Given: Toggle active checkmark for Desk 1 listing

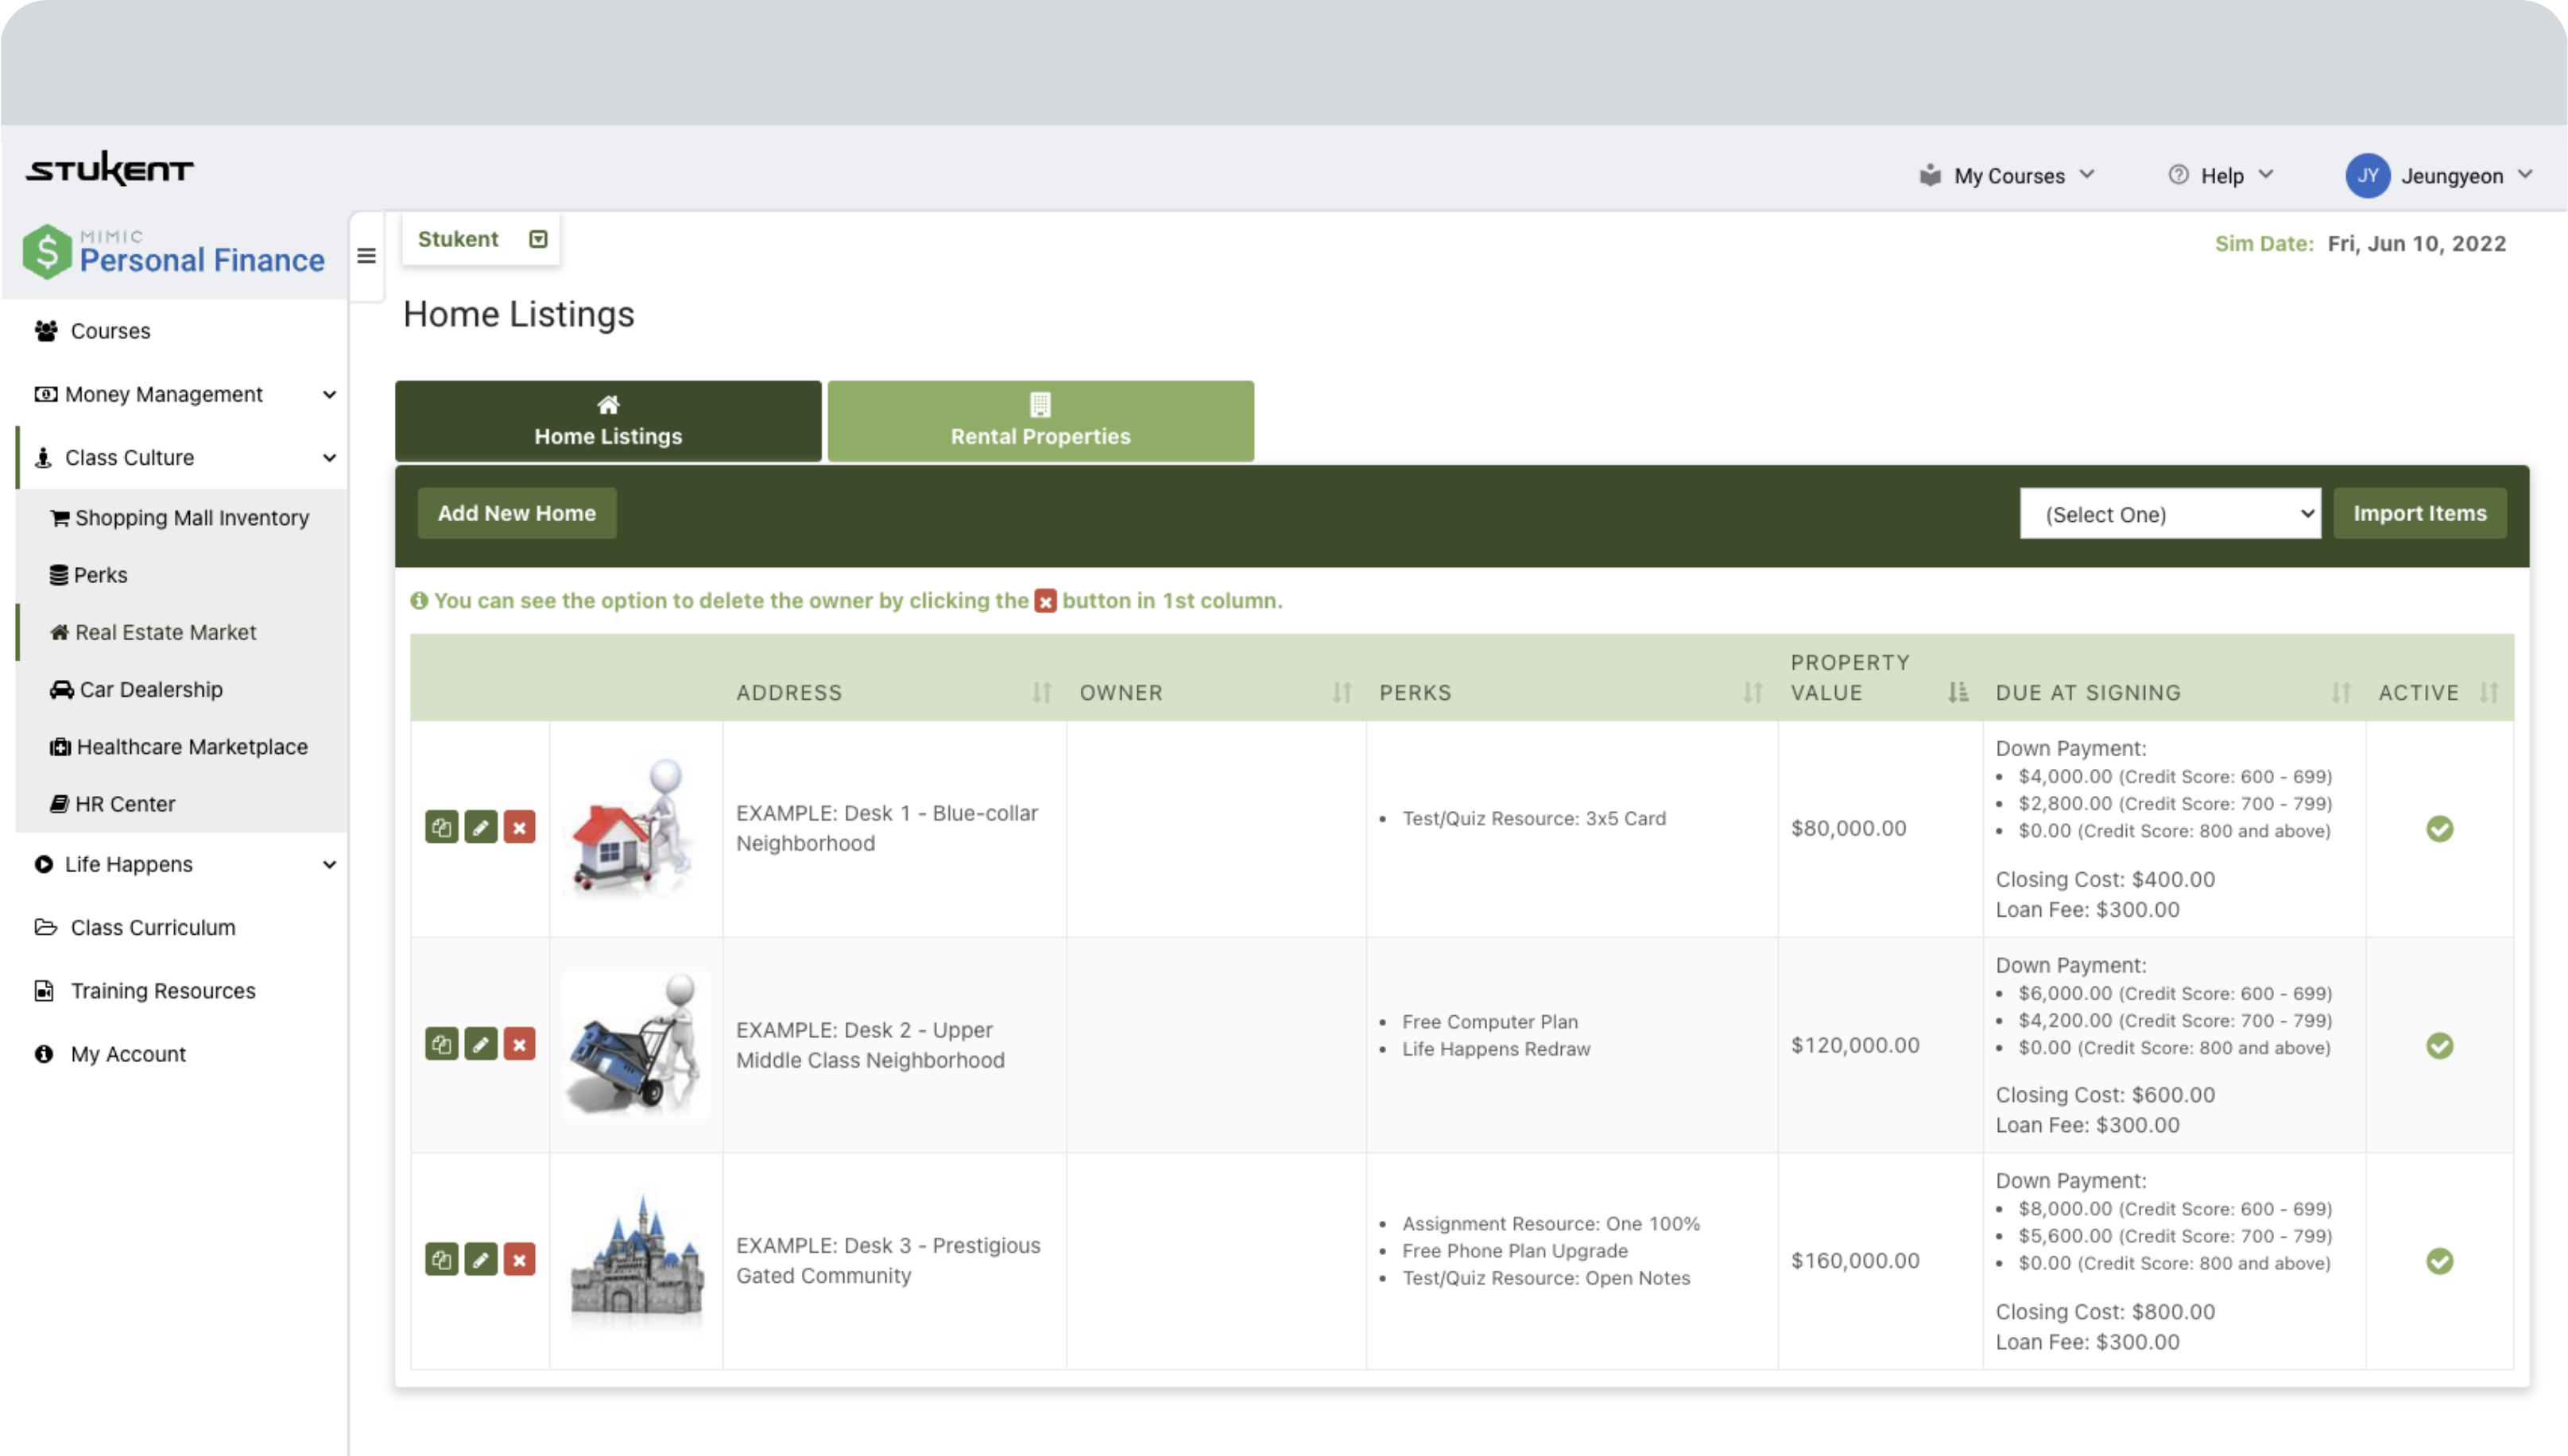Looking at the screenshot, I should pos(2439,828).
